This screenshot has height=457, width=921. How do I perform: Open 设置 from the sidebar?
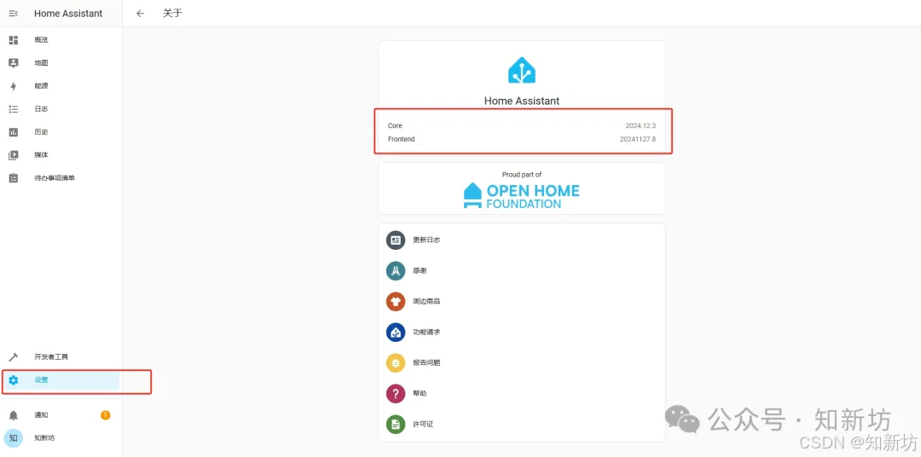coord(61,380)
